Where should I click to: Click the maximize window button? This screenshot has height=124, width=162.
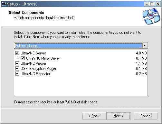pos(152,4)
